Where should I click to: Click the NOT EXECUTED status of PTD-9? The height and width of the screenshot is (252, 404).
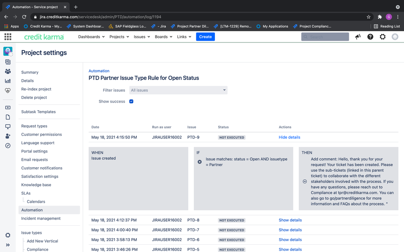coord(232,137)
